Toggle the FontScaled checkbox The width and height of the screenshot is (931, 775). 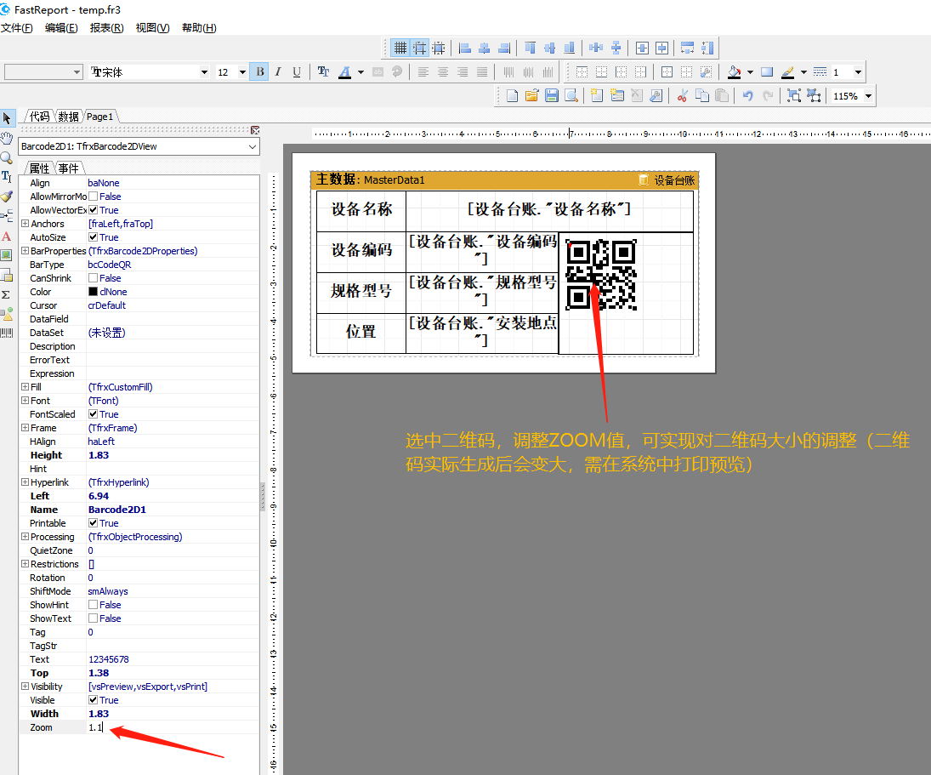[94, 414]
